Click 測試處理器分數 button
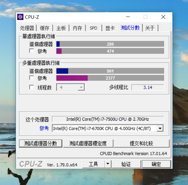The height and width of the screenshot is (185, 188). point(41,143)
